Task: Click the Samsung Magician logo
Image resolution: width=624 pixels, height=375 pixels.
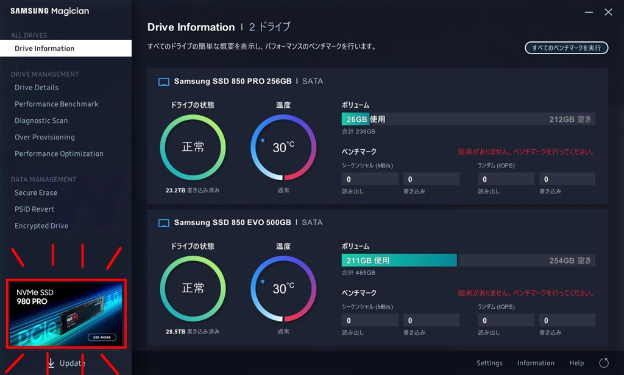Action: (50, 11)
